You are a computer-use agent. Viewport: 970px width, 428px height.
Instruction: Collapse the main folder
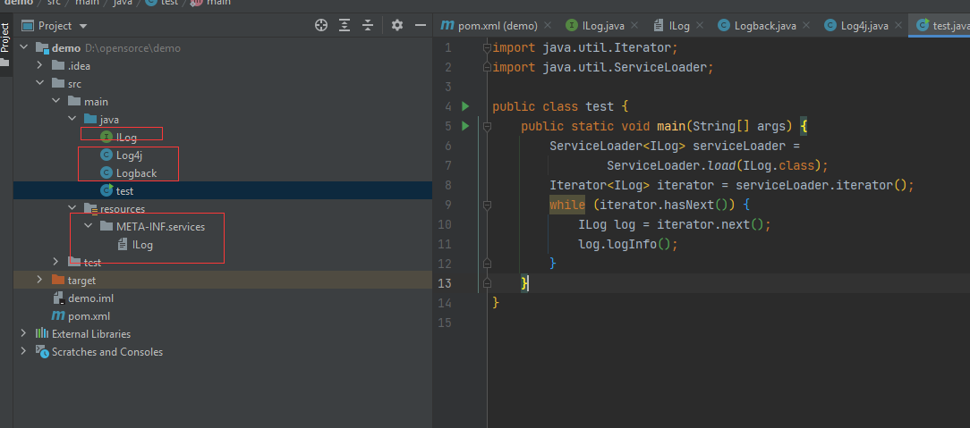point(55,101)
